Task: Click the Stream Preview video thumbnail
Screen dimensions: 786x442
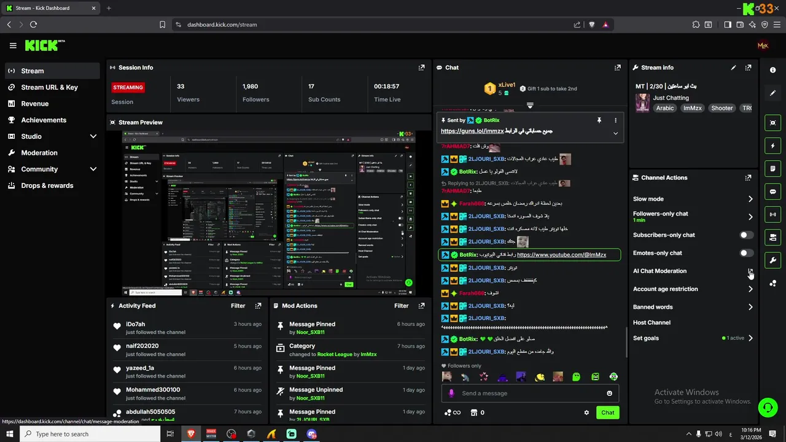Action: pyautogui.click(x=268, y=213)
